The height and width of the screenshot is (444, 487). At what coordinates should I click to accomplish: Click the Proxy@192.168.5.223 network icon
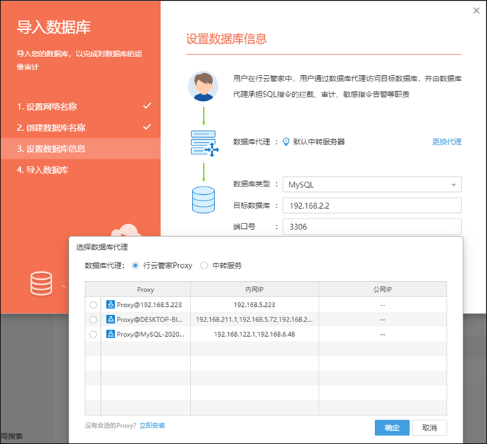pyautogui.click(x=111, y=304)
